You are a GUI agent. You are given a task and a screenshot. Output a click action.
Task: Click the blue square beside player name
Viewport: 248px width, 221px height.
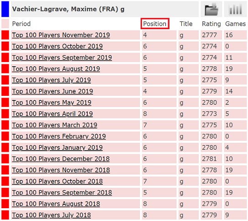pos(5,9)
